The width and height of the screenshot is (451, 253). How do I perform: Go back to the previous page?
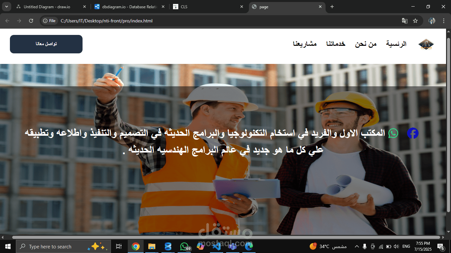tap(7, 21)
